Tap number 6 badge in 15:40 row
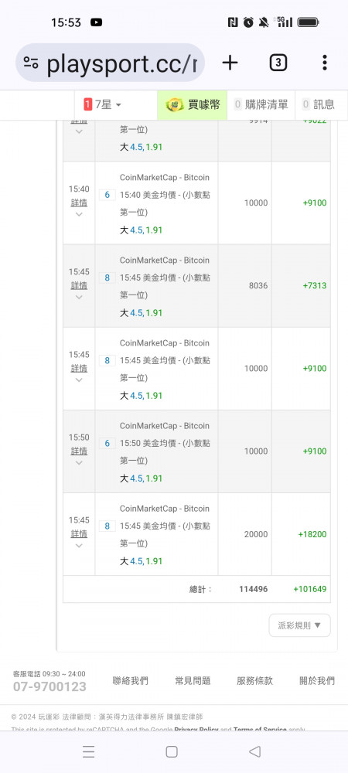Image resolution: width=348 pixels, height=773 pixels. (x=107, y=195)
